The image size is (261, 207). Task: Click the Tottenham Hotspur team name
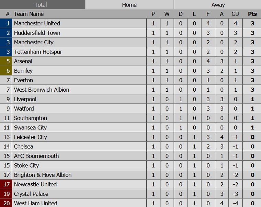coord(38,52)
